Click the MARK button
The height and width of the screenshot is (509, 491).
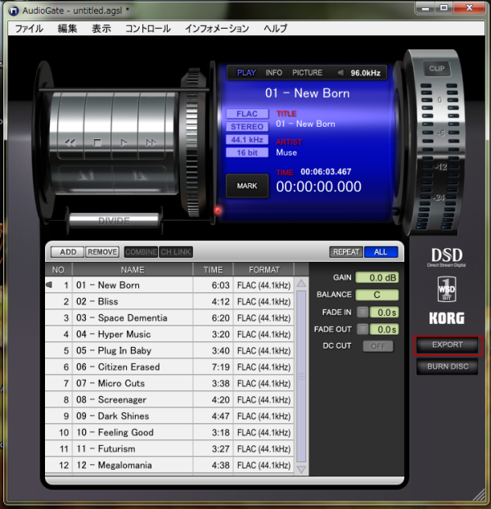(246, 186)
